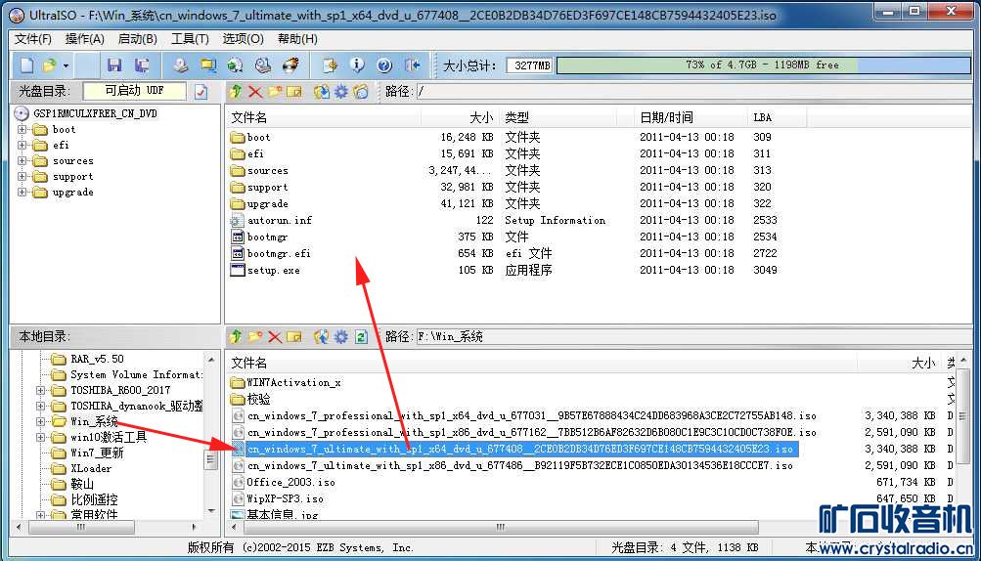981x561 pixels.
Task: Select GSP1RMCULXFRER_CN_DVD root disc node
Action: 95,113
